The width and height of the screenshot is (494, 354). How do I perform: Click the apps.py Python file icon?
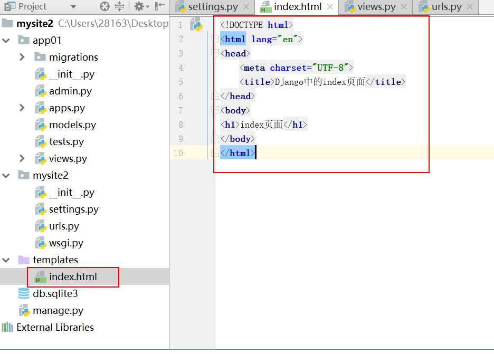click(41, 108)
